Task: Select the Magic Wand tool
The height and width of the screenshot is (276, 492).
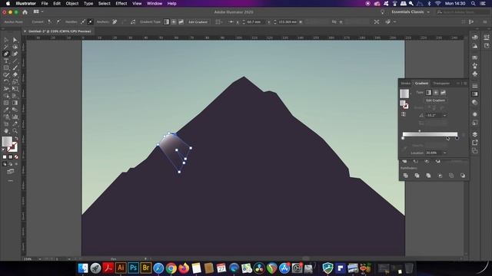Action: 6,47
